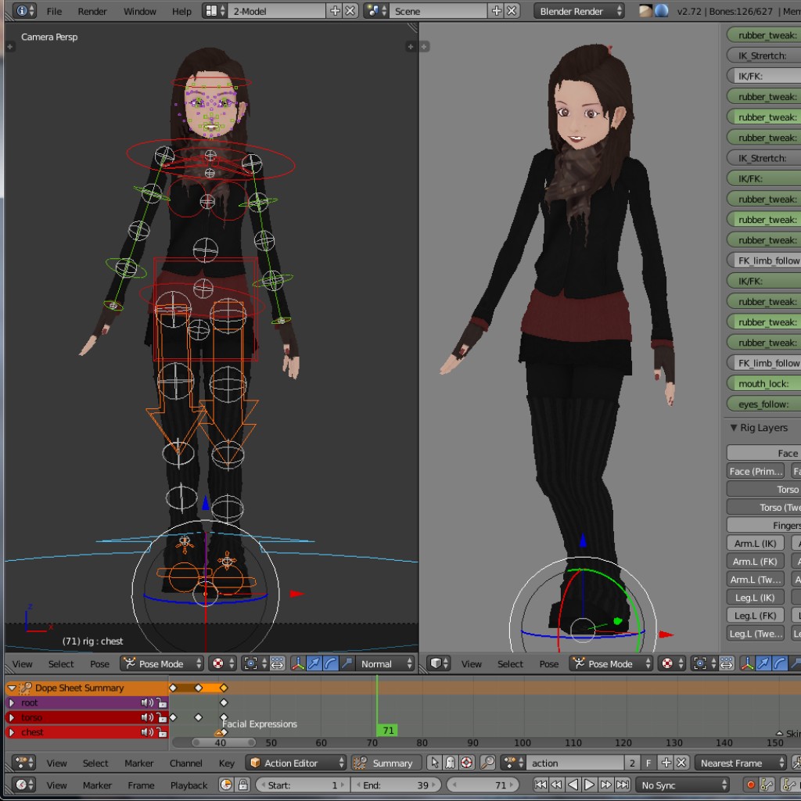Click the Arm.L (IK) rig layer button
The image size is (801, 801).
(754, 543)
